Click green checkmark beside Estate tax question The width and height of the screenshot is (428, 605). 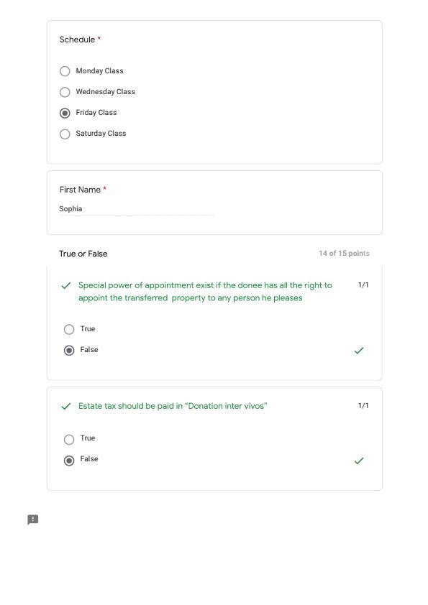click(x=66, y=406)
